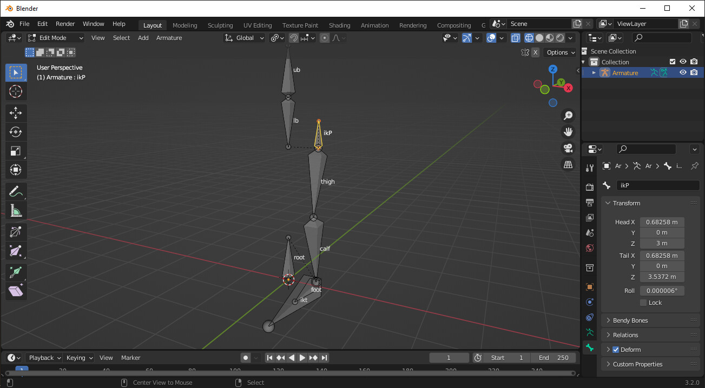
Task: Open the Bone properties tab
Action: coord(590,347)
